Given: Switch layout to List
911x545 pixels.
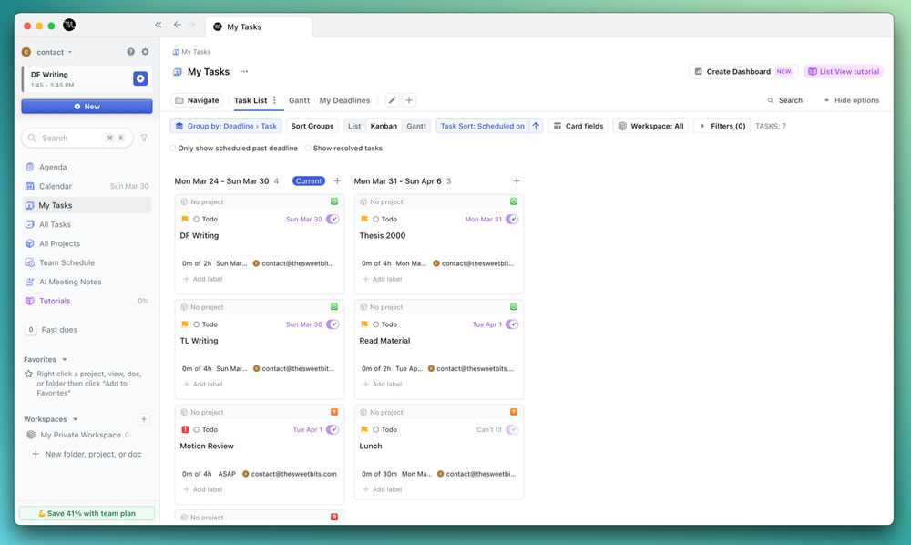Looking at the screenshot, I should (354, 126).
